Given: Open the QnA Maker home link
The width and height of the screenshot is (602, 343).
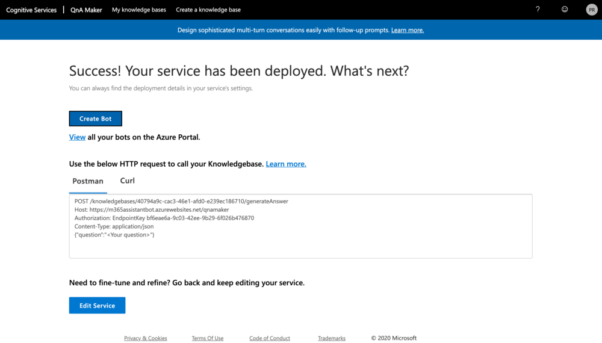Looking at the screenshot, I should pos(86,10).
